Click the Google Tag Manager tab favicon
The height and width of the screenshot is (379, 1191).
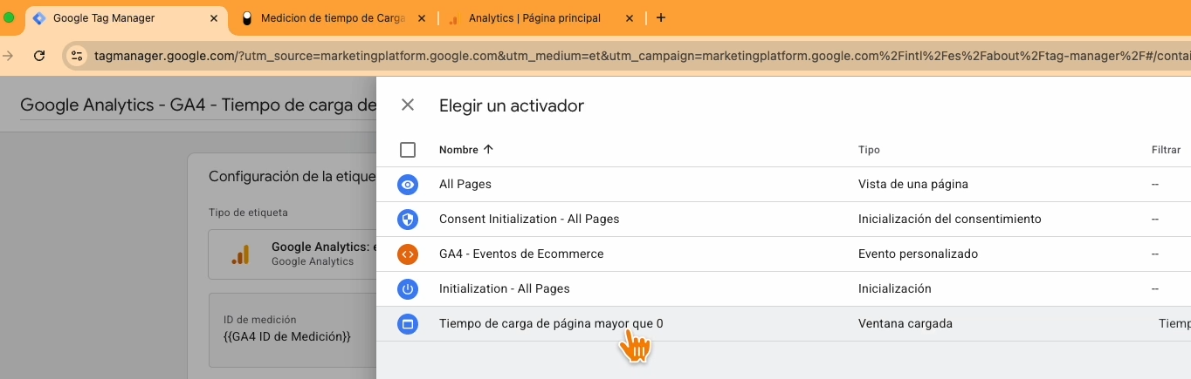(x=39, y=18)
